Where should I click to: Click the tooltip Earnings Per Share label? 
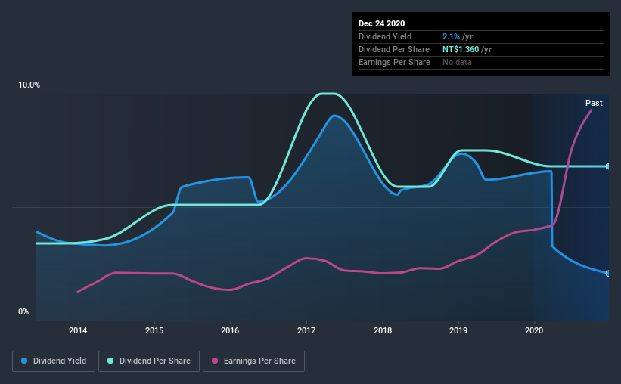pos(395,62)
